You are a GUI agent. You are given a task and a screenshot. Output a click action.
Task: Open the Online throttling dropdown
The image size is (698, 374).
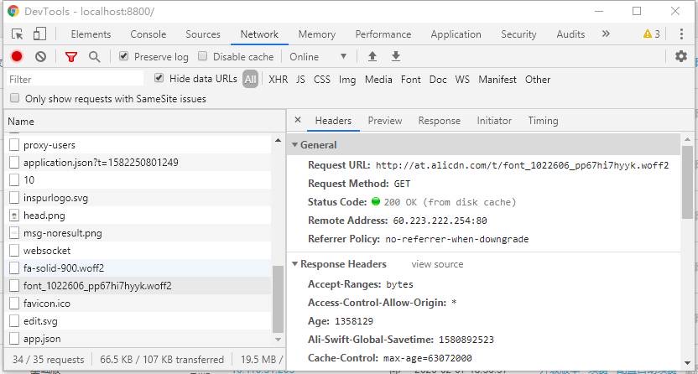click(x=318, y=57)
